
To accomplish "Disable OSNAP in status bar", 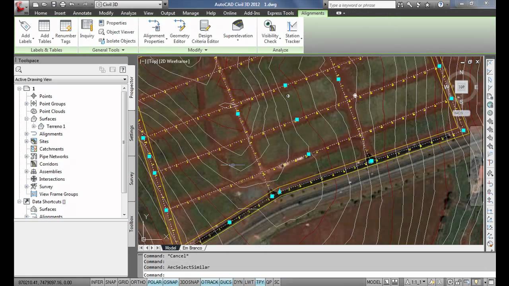I will [x=171, y=282].
